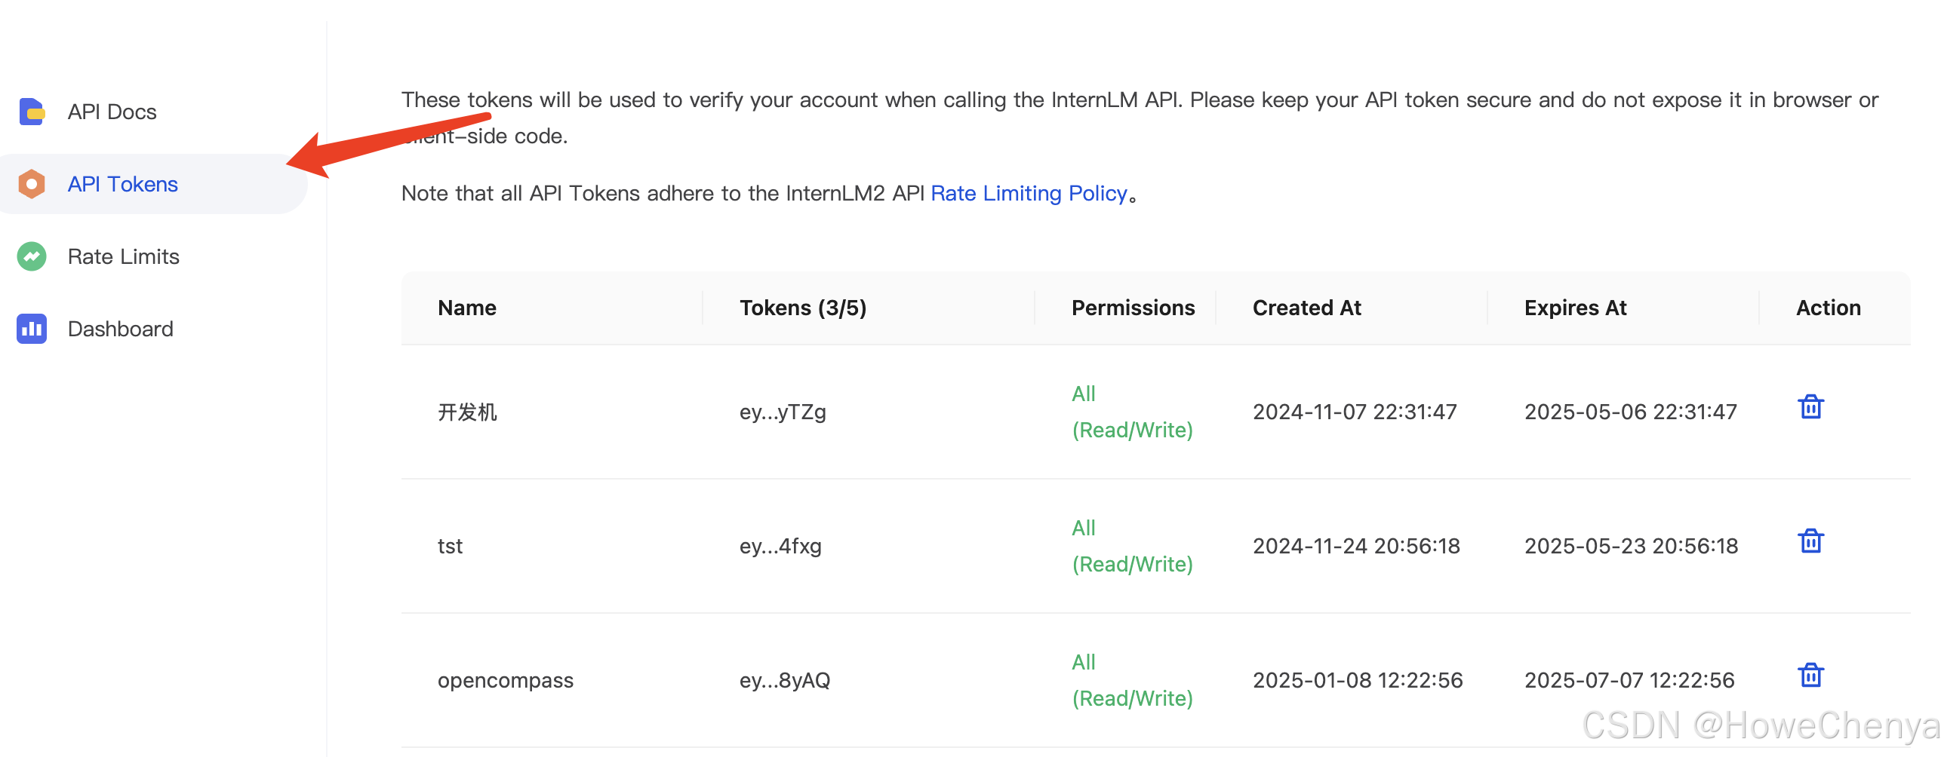Click expiry date 2025-05-06 22:31:47

coord(1631,412)
